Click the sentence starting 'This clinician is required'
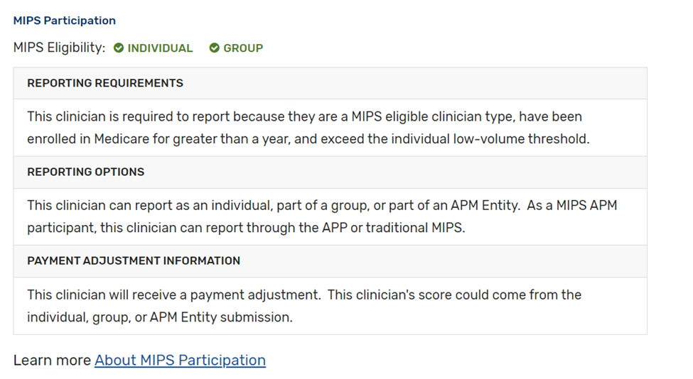 pyautogui.click(x=308, y=128)
